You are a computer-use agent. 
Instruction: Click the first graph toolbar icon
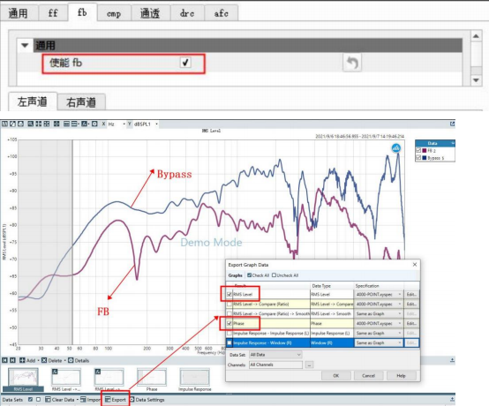click(4, 124)
